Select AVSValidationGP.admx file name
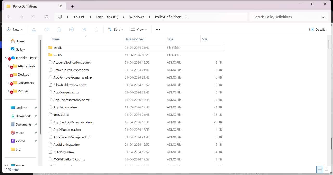 click(x=69, y=159)
